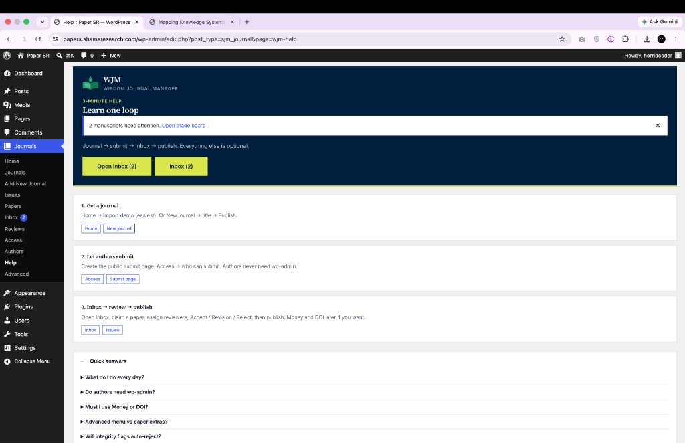Viewport: 685px width, 443px height.
Task: Open the extensions puzzle icon
Action: tap(625, 39)
